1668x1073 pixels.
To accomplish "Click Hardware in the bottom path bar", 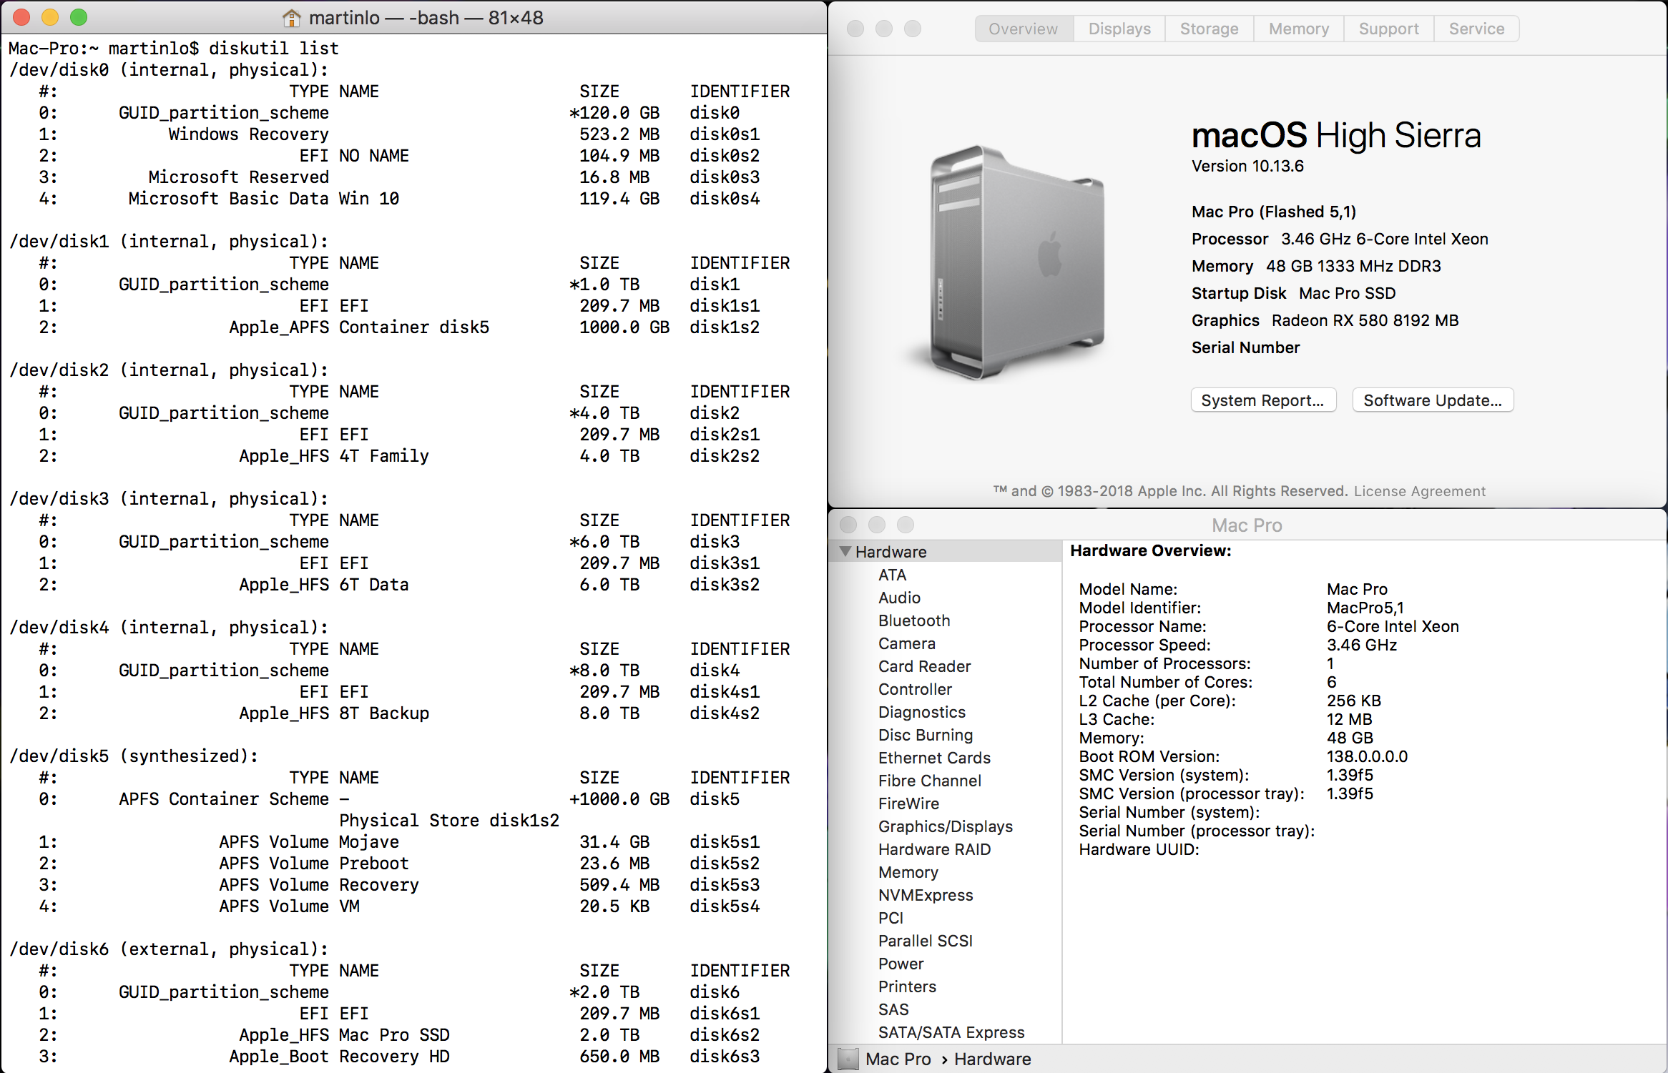I will [992, 1059].
